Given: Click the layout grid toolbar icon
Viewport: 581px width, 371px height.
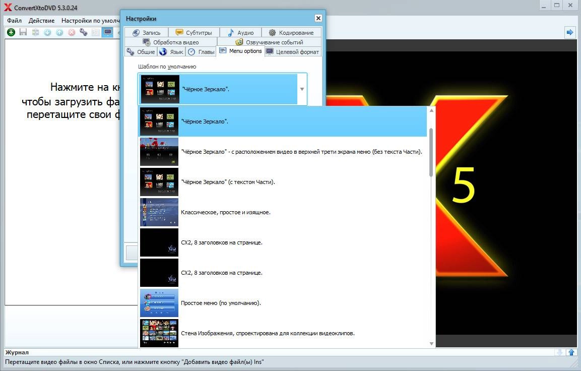Looking at the screenshot, I should click(x=96, y=32).
